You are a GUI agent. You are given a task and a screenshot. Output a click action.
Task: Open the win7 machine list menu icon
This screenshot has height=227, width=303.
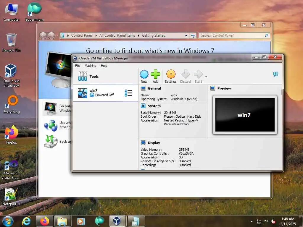click(128, 93)
